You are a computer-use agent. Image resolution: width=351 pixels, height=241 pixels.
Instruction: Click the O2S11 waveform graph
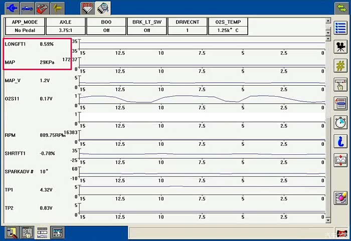[201, 99]
